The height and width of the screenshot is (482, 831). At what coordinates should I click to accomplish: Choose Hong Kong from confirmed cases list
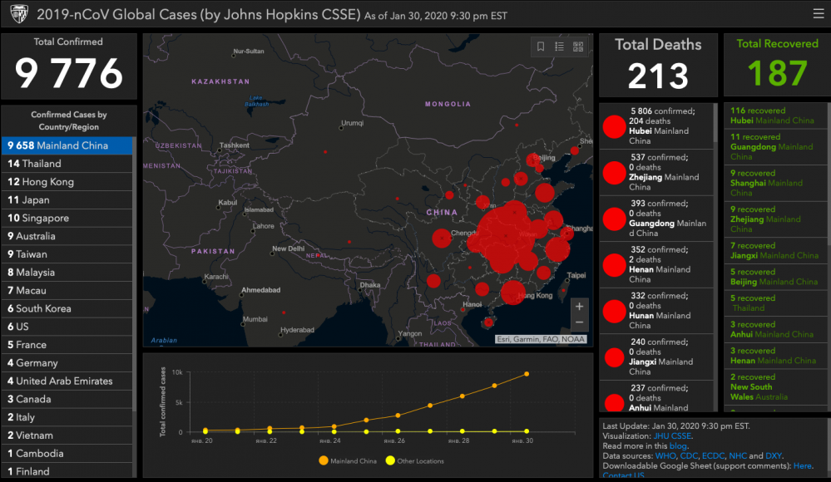pyautogui.click(x=67, y=182)
